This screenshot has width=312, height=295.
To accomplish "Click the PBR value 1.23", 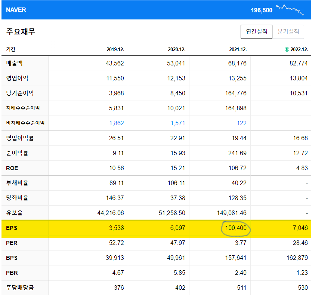I will coord(302,273).
